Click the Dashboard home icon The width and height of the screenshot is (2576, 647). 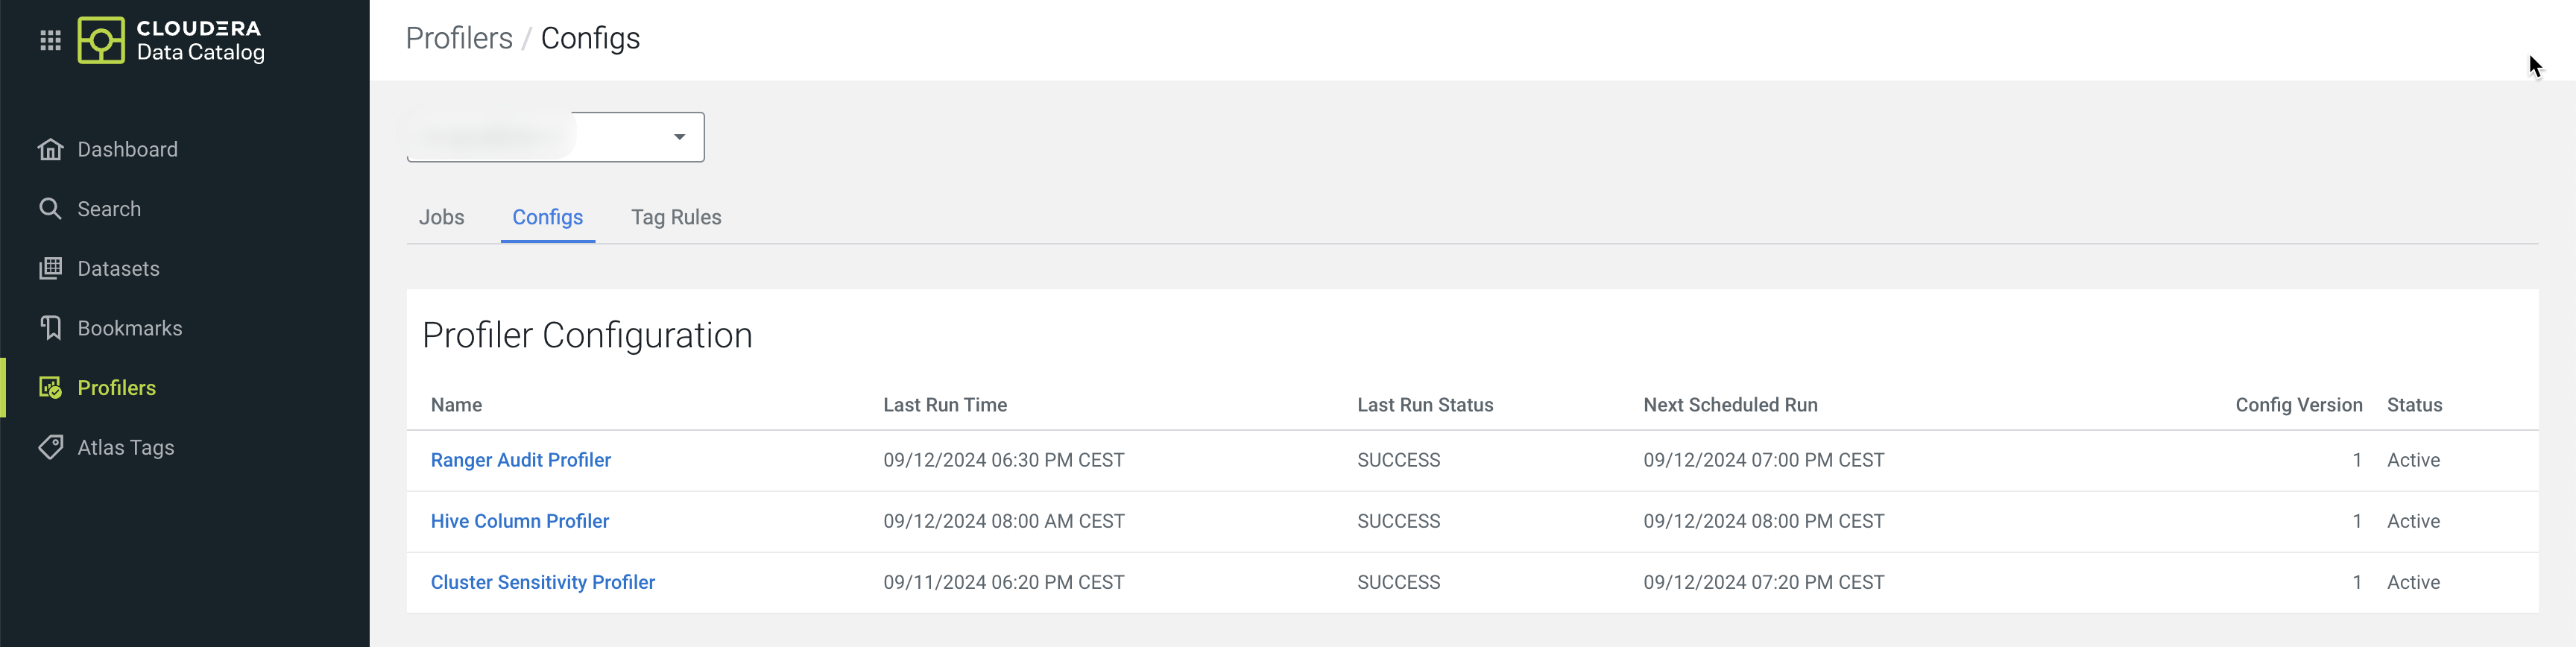(50, 149)
